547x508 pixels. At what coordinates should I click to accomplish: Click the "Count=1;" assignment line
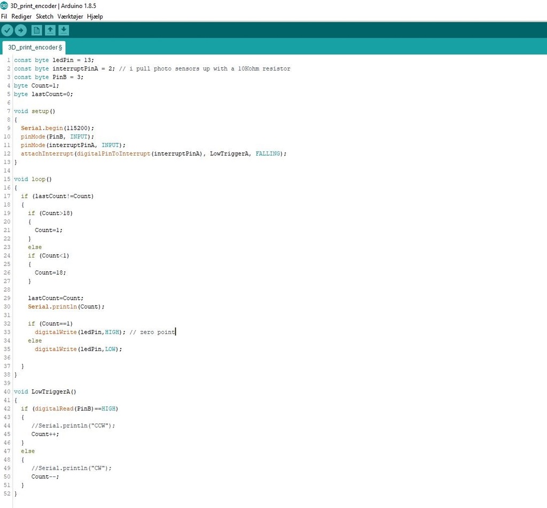[x=49, y=230]
